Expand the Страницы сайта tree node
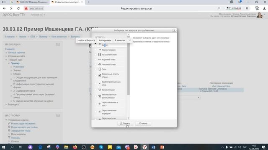Viewport: 268px width, 150px height. [x=6, y=56]
